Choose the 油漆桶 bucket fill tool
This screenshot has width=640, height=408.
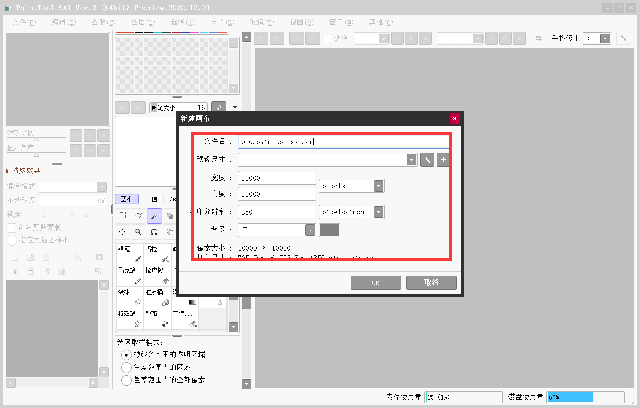157,297
